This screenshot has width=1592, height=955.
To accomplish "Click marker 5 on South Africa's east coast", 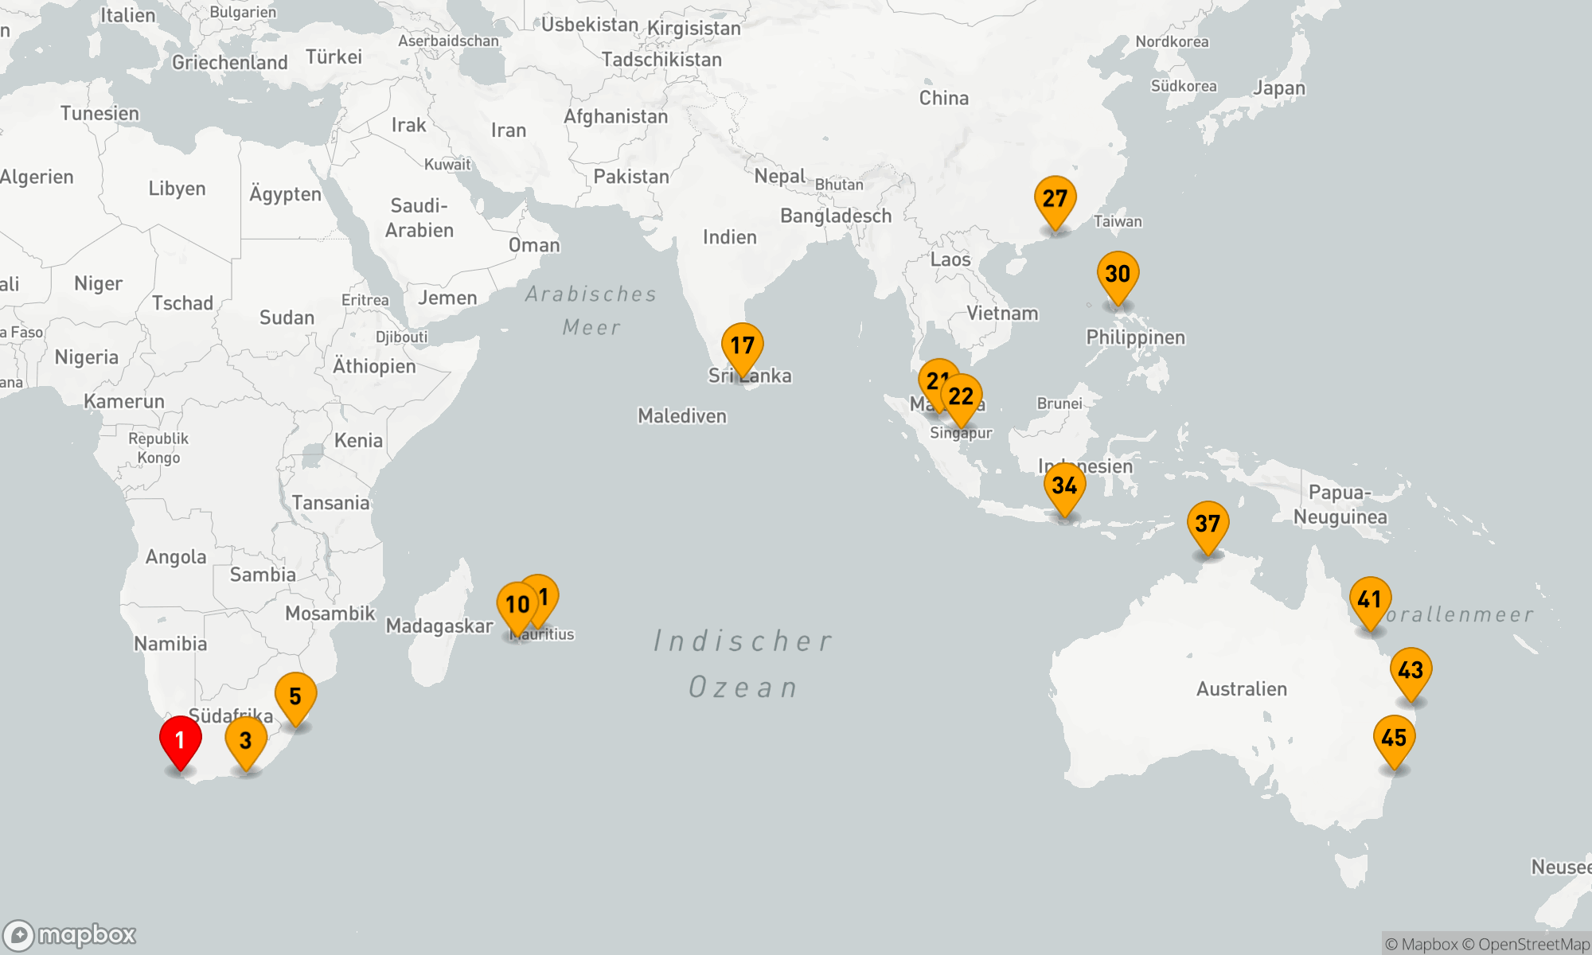I will (295, 696).
